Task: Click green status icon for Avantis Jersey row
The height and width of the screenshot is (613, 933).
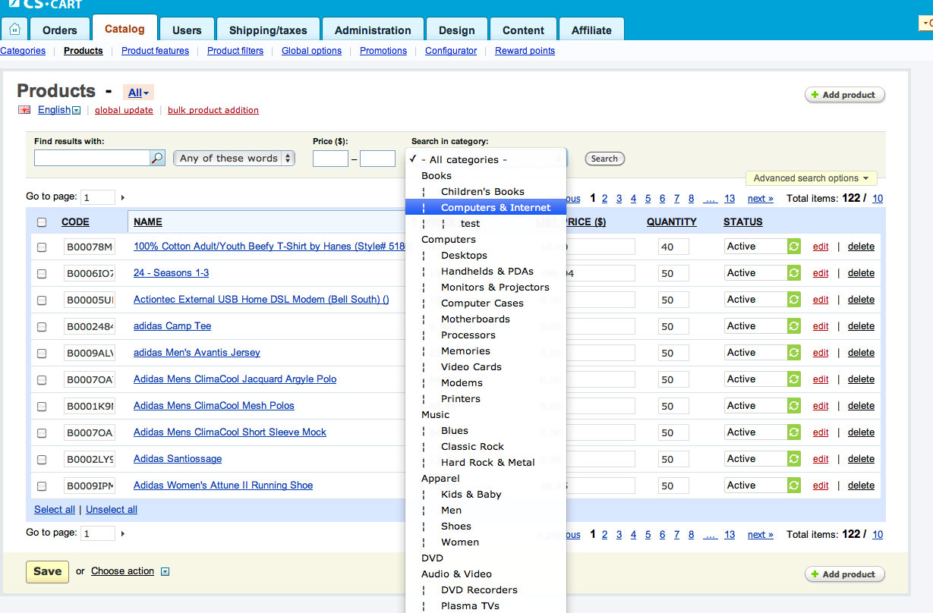Action: pyautogui.click(x=794, y=353)
